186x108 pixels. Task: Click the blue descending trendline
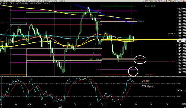click(x=104, y=14)
